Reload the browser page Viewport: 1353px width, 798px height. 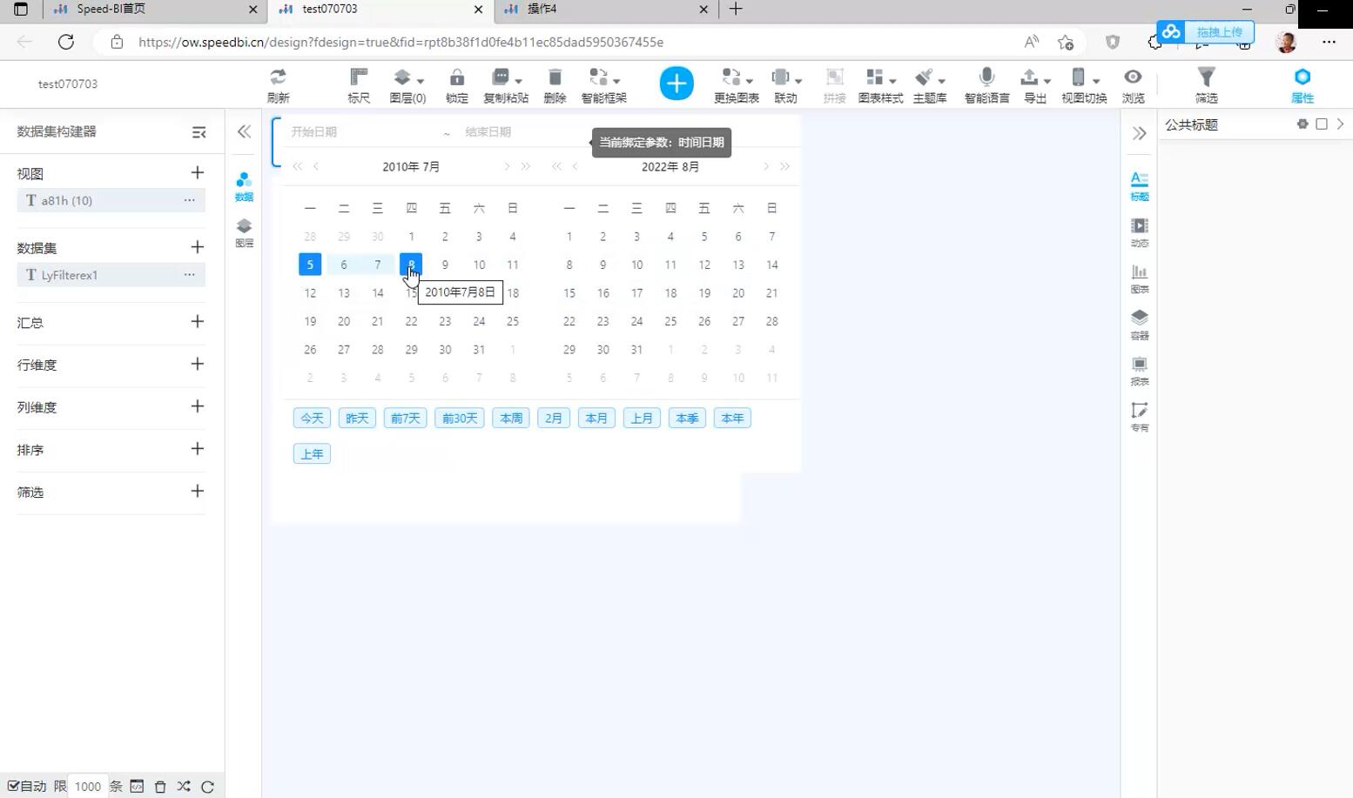click(x=66, y=42)
